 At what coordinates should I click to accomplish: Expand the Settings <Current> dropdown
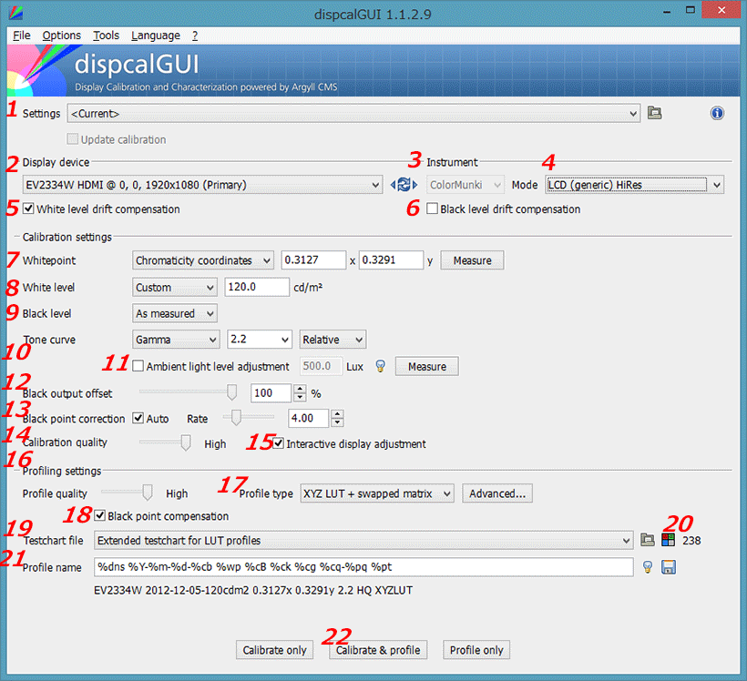point(353,113)
